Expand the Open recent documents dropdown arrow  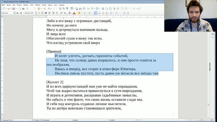click(11, 8)
